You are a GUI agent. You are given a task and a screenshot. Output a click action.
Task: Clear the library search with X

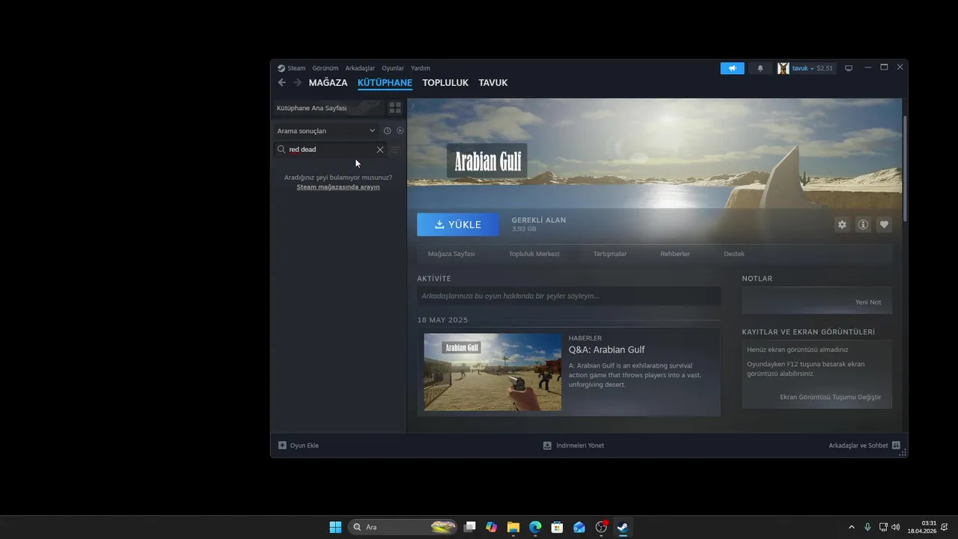[380, 150]
